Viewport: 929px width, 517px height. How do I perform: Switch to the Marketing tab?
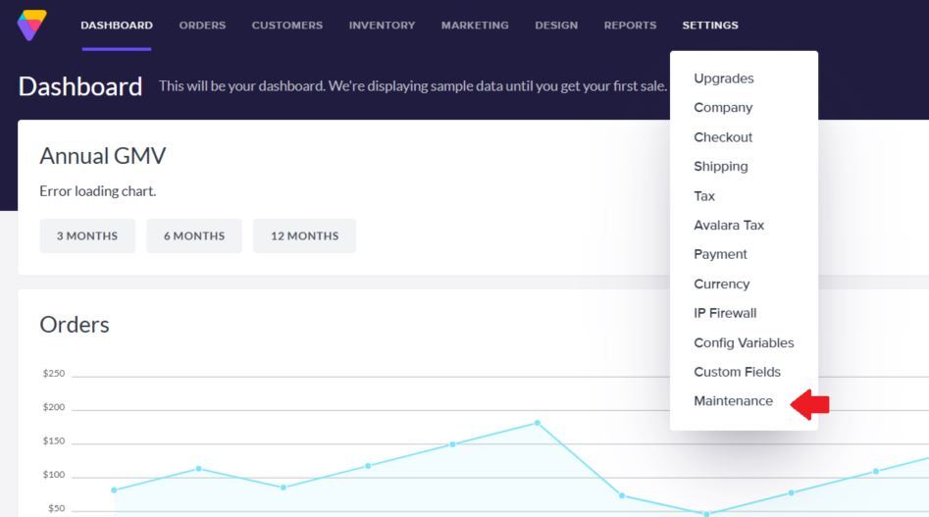[475, 26]
